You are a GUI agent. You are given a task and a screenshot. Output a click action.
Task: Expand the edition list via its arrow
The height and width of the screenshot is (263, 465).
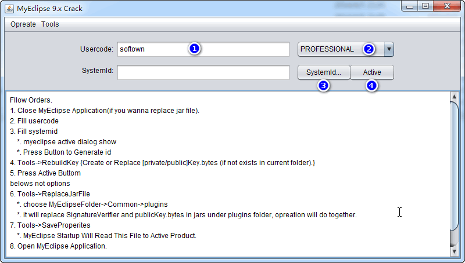click(389, 49)
